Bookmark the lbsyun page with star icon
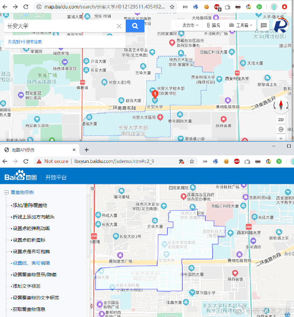294x317 pixels. (x=192, y=161)
